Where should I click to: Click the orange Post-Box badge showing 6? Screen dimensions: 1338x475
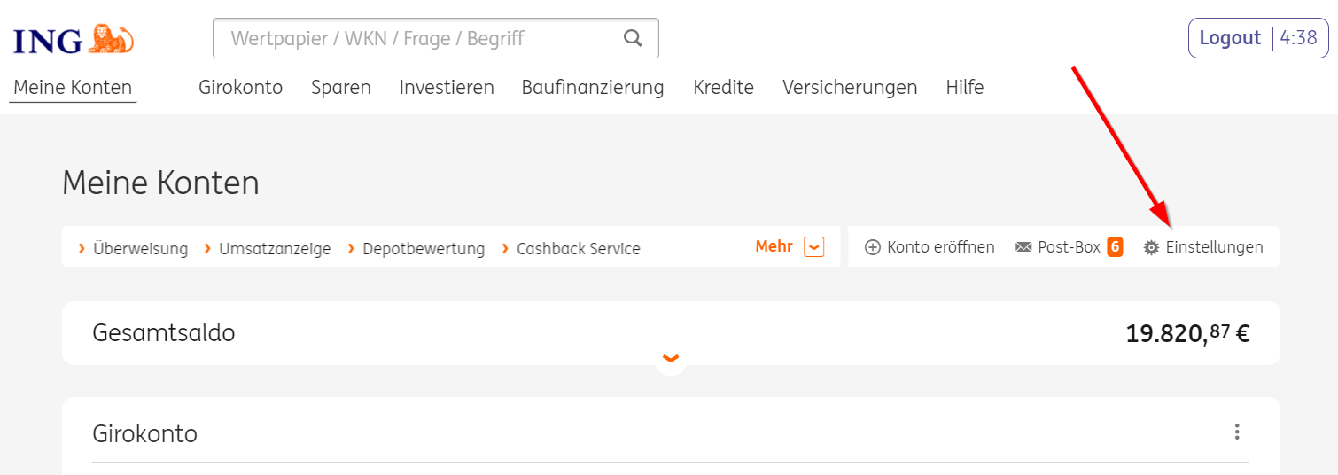[x=1115, y=247]
